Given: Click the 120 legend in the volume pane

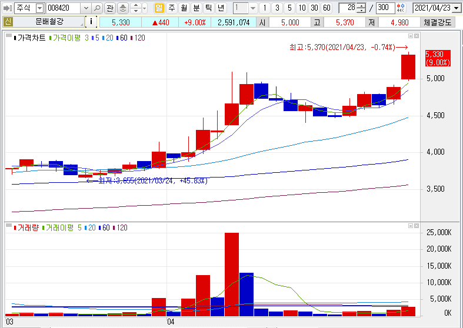Looking at the screenshot, I should (x=121, y=227).
